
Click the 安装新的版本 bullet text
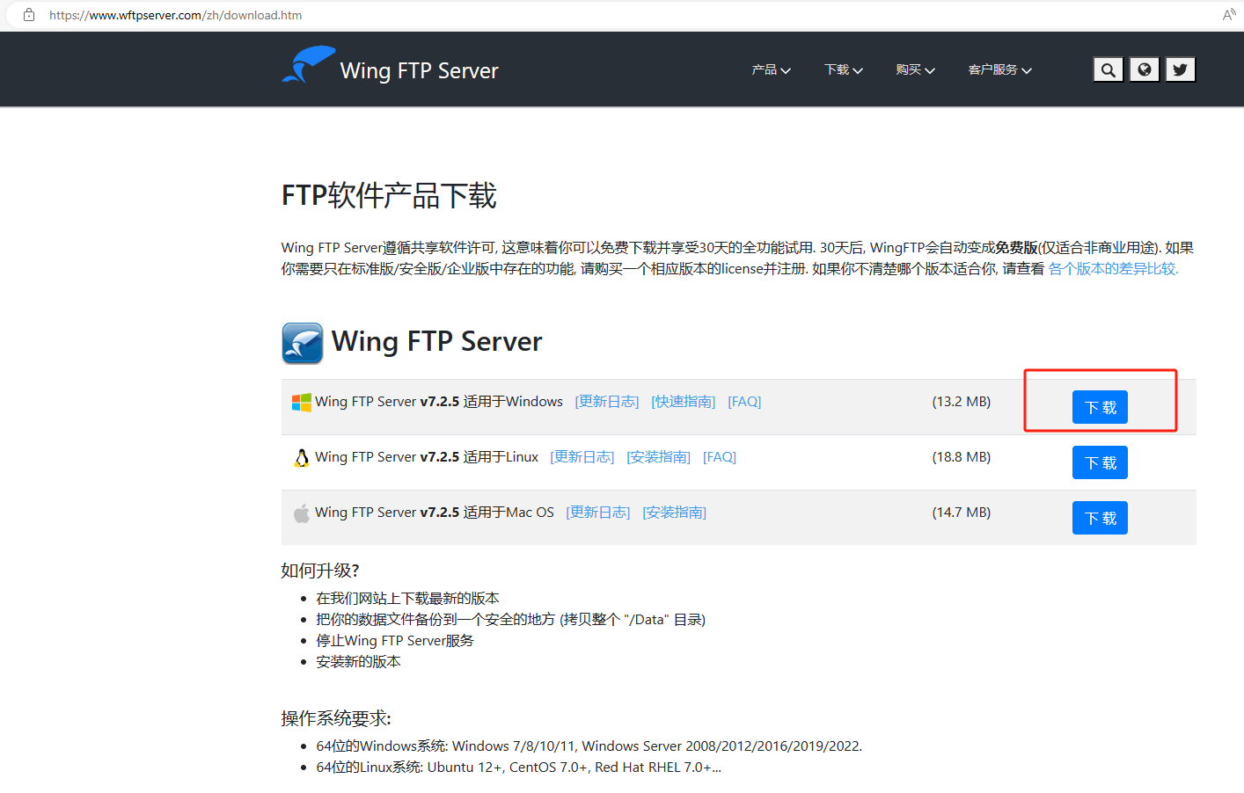point(359,662)
